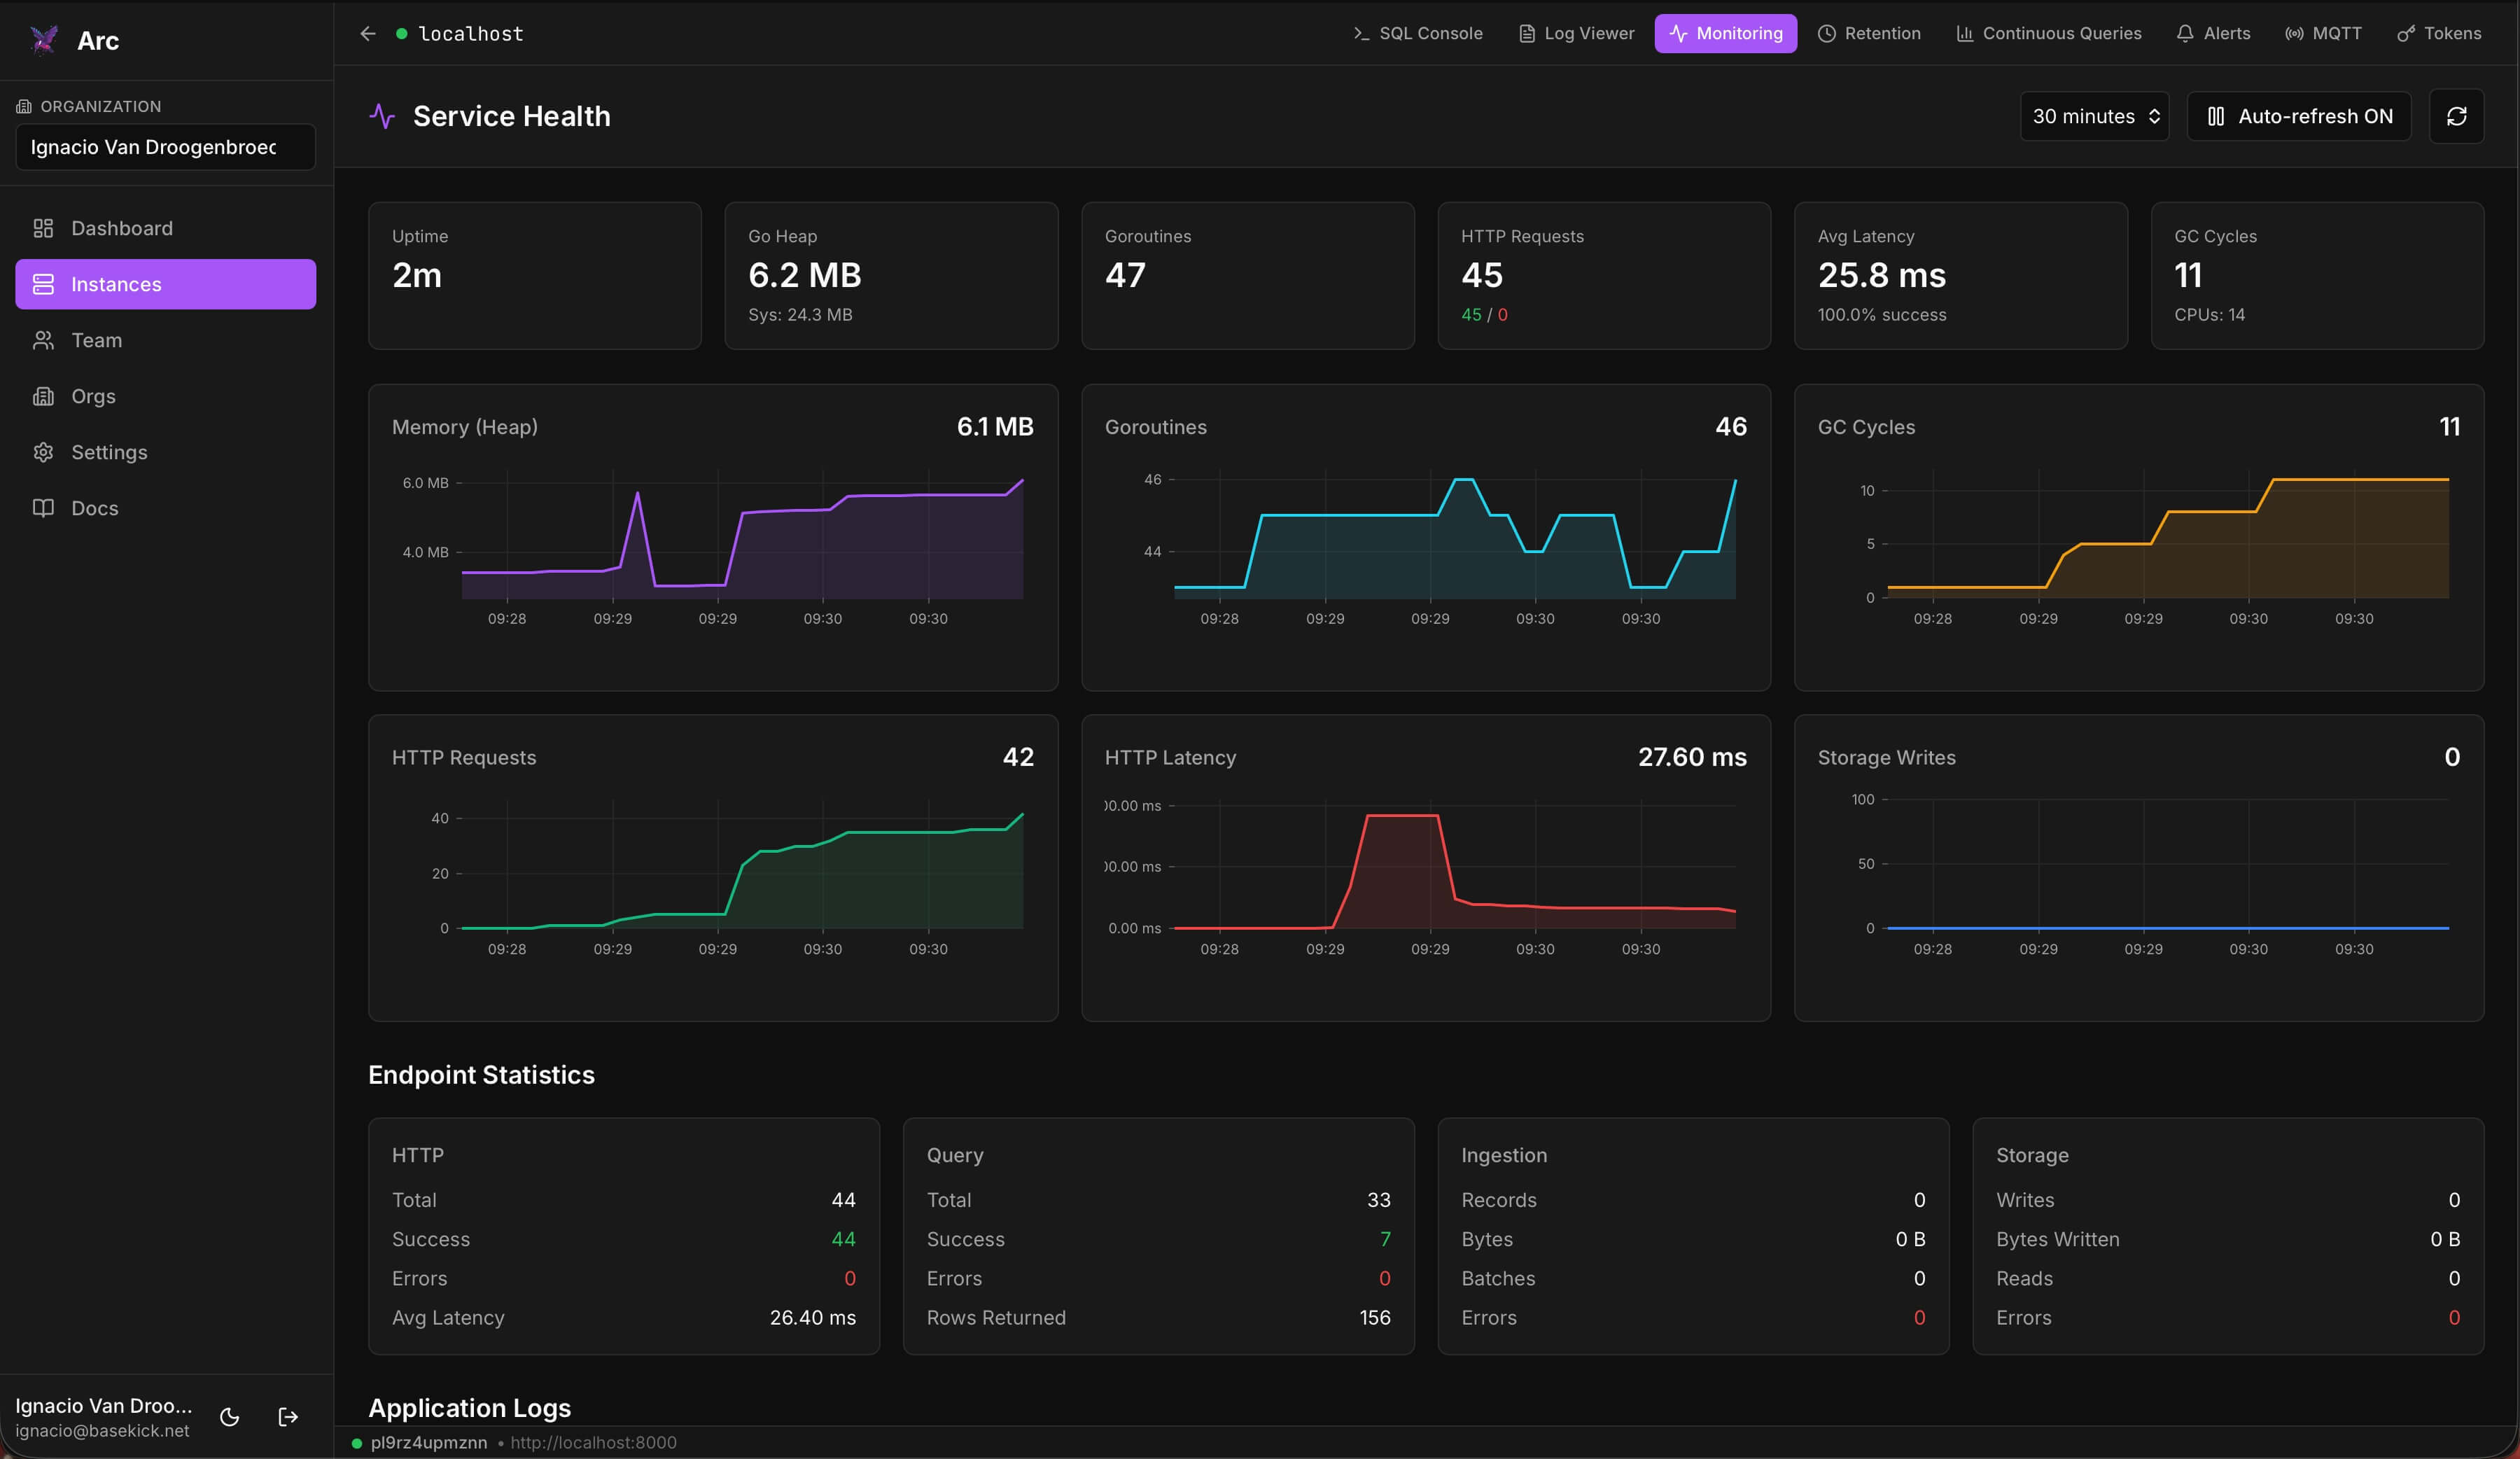Click the Alerts bell icon
Viewport: 2520px width, 1459px height.
click(x=2185, y=34)
